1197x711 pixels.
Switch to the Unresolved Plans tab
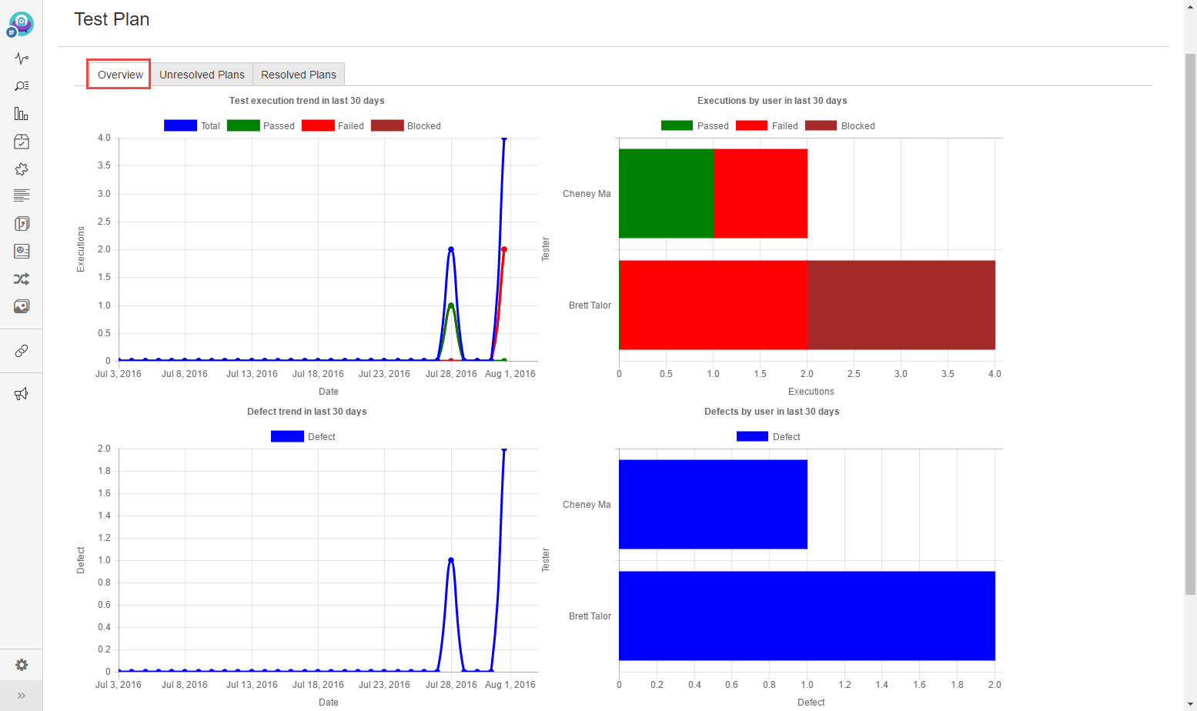tap(202, 75)
